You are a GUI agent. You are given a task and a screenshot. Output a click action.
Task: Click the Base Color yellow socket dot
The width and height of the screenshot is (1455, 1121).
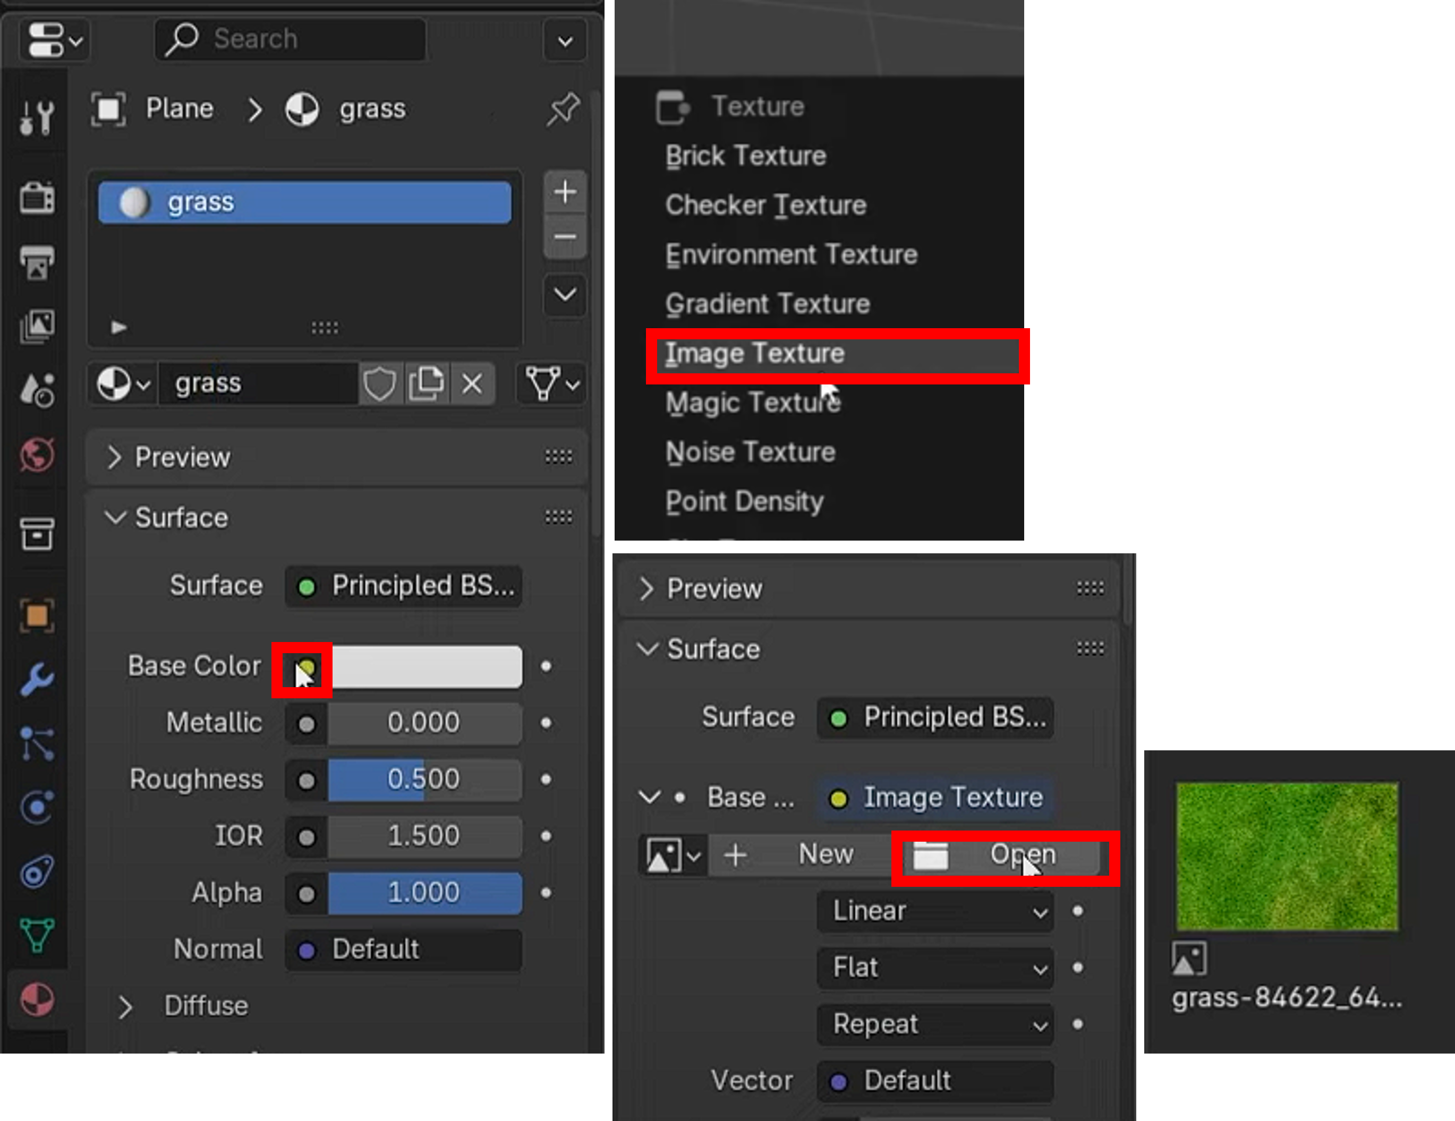point(306,667)
